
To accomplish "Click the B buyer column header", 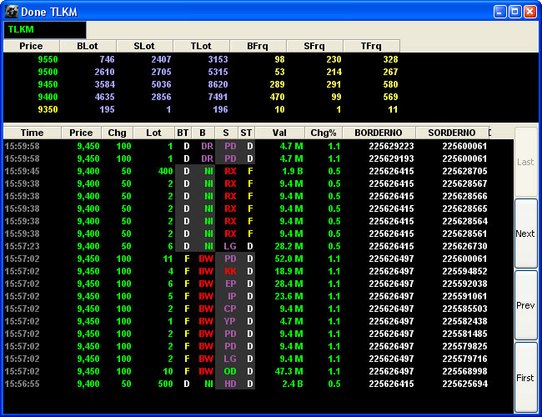I will click(203, 133).
